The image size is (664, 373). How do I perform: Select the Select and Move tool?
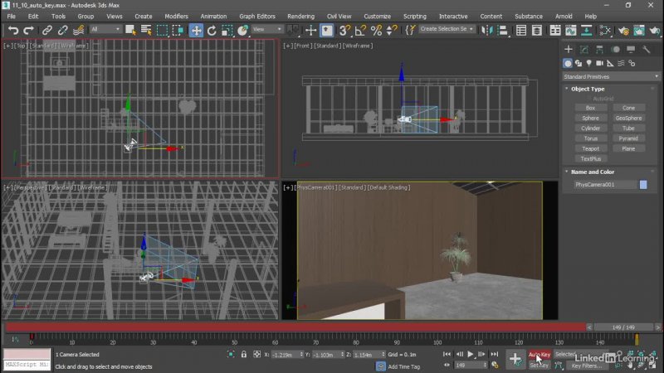pos(196,30)
